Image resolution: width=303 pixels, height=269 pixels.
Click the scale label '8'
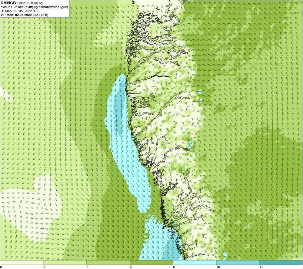(174, 267)
